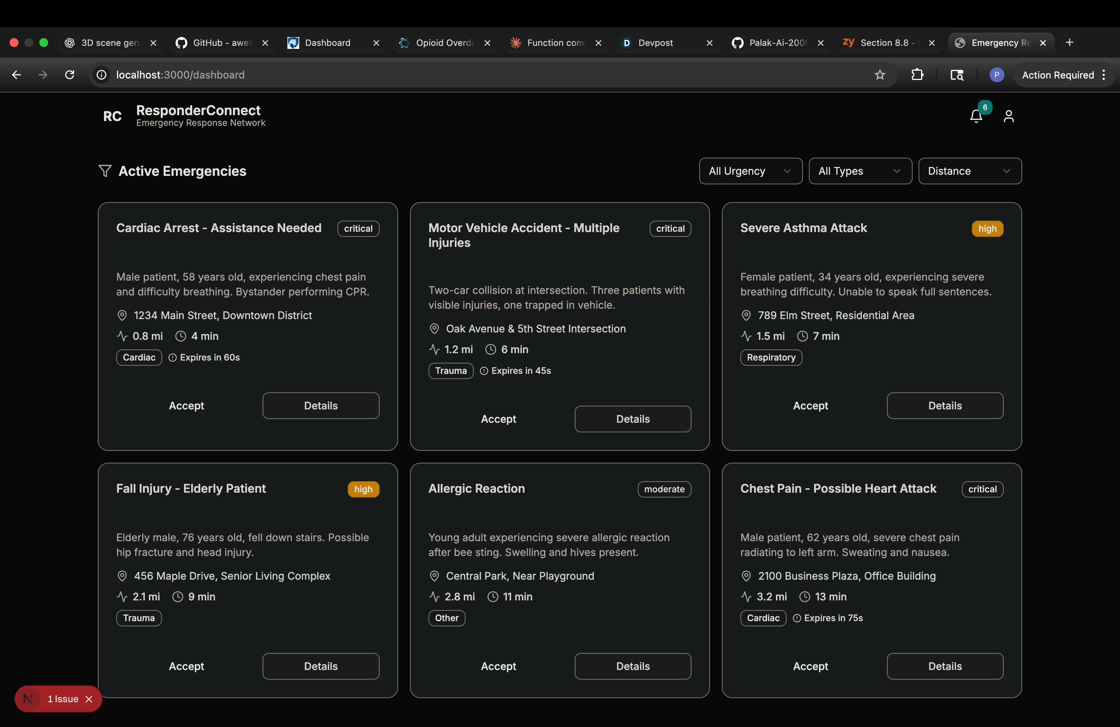Switch to the Devpost tab
Viewport: 1120px width, 727px height.
(656, 43)
